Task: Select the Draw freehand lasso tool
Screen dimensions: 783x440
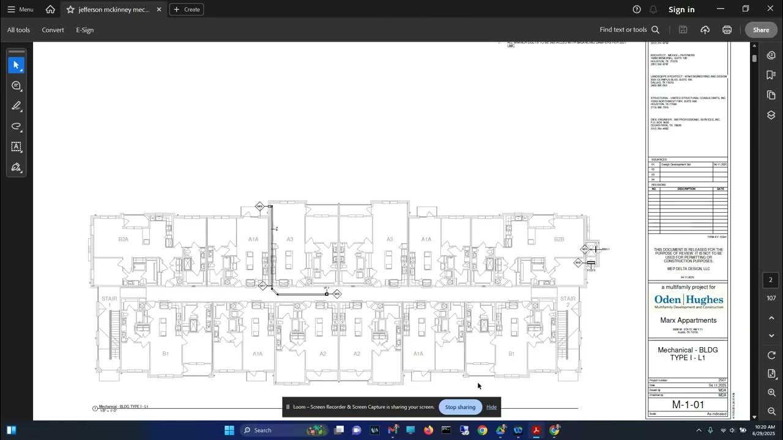Action: click(17, 127)
